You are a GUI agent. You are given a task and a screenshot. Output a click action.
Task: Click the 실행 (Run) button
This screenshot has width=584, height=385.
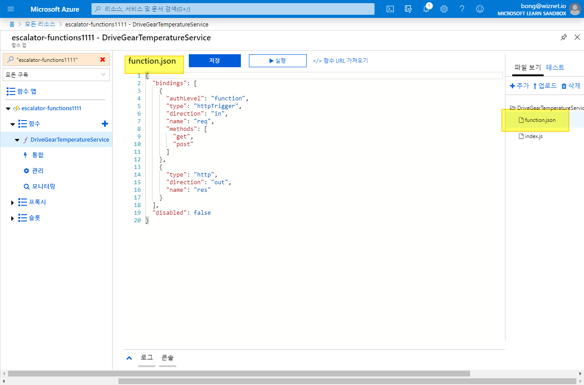coord(278,61)
